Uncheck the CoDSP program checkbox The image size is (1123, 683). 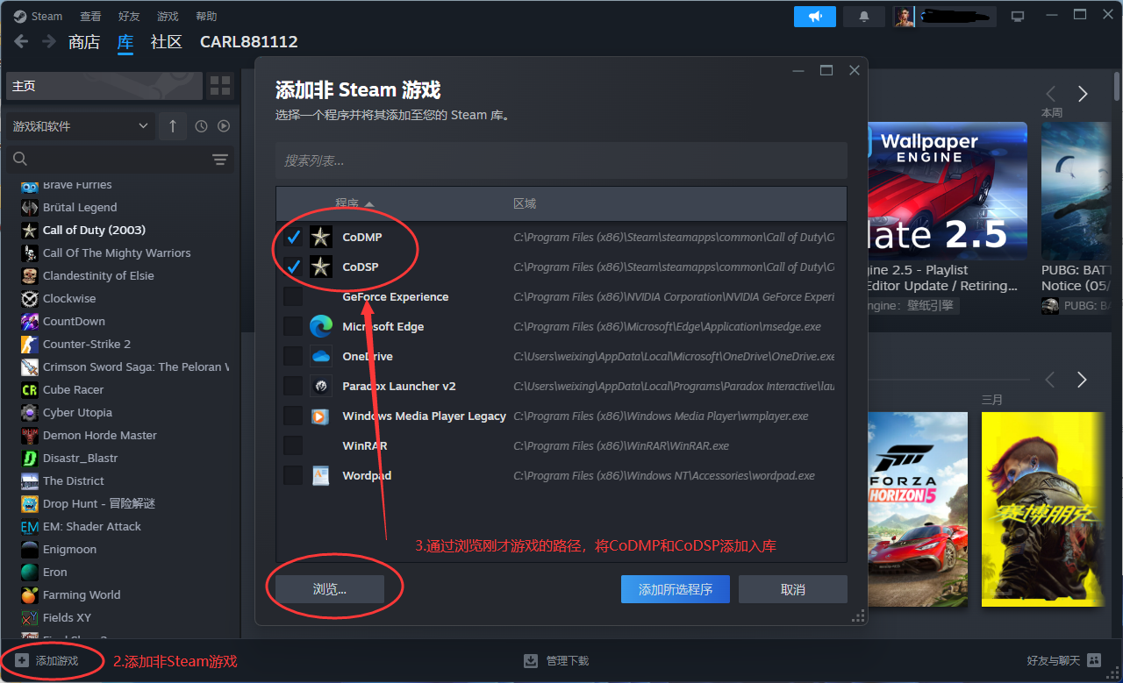tap(293, 267)
